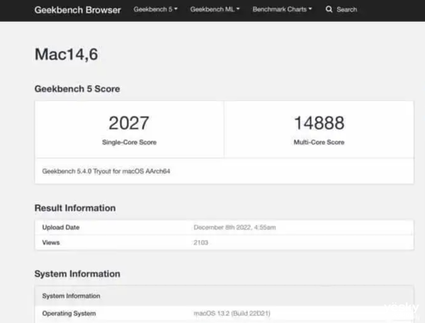Viewport: 425px width, 323px height.
Task: Select the Single-Core Score label
Action: pos(129,142)
